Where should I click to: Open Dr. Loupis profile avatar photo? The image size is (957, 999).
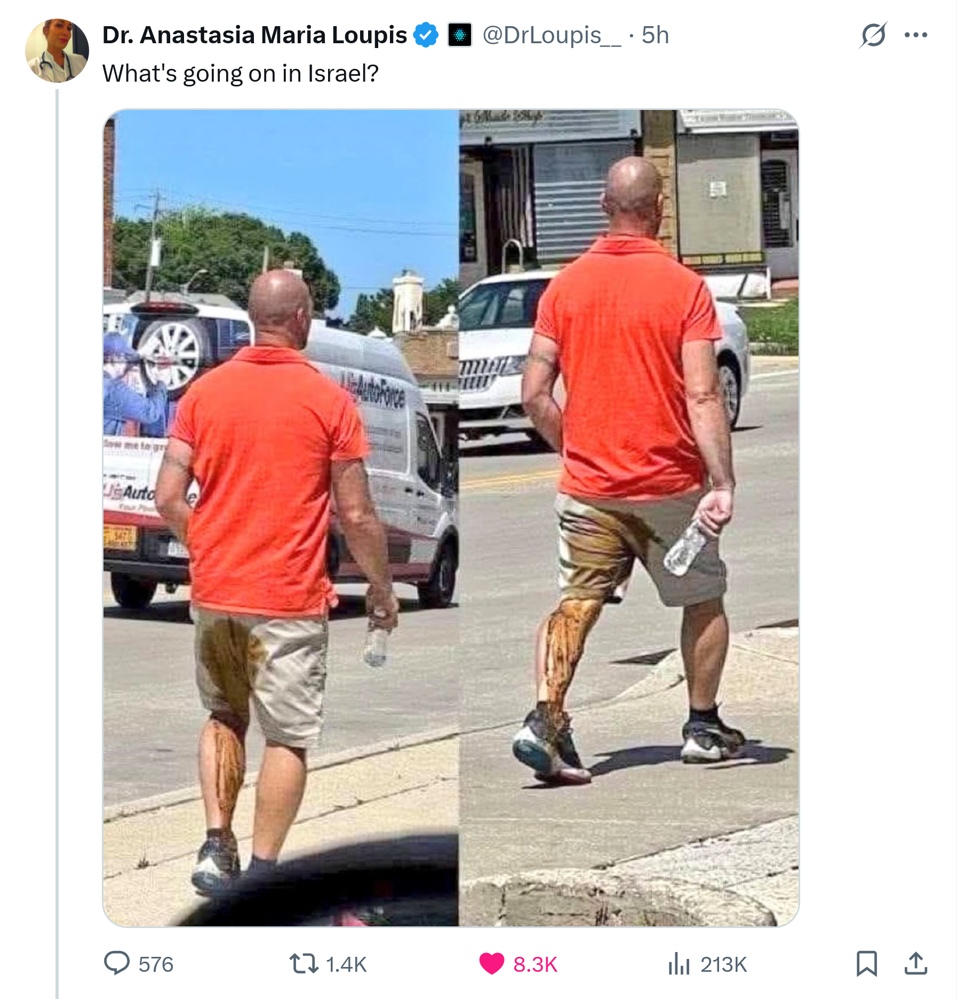click(57, 51)
